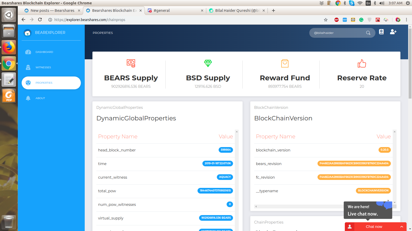Click the 598664 head block value
412x231 pixels.
[226, 150]
